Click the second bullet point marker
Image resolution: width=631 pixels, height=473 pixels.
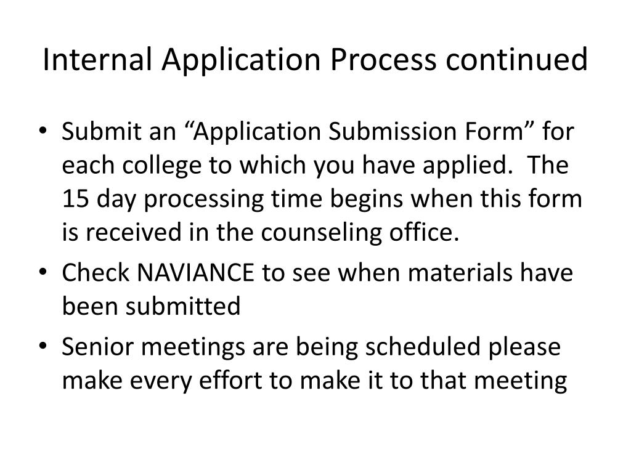[44, 272]
